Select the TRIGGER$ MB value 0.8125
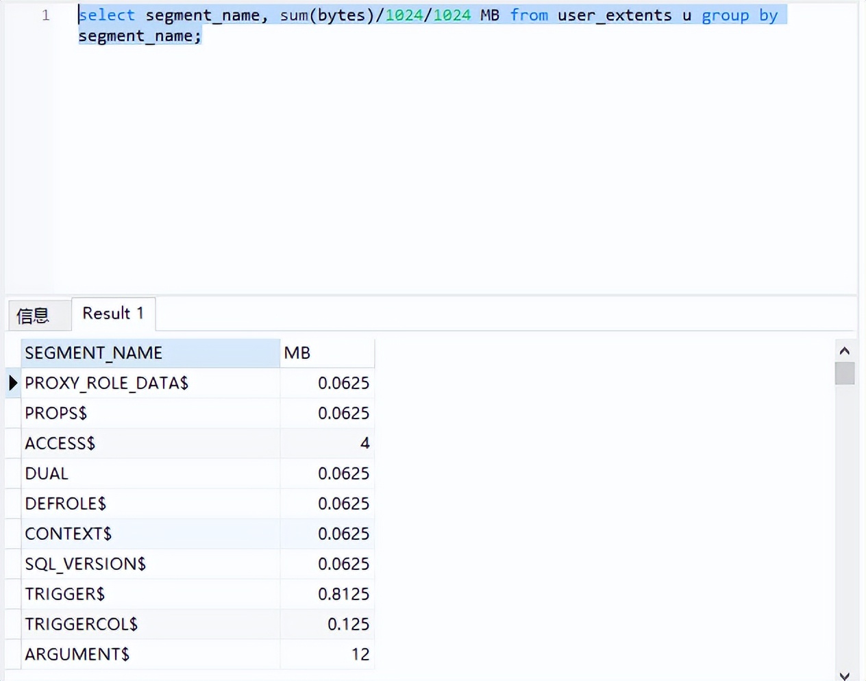This screenshot has width=866, height=681. [x=343, y=594]
